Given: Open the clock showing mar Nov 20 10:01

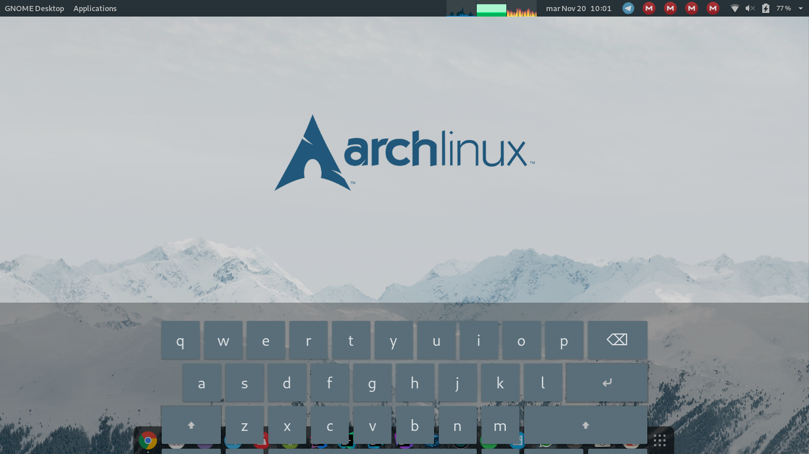Looking at the screenshot, I should (x=579, y=8).
